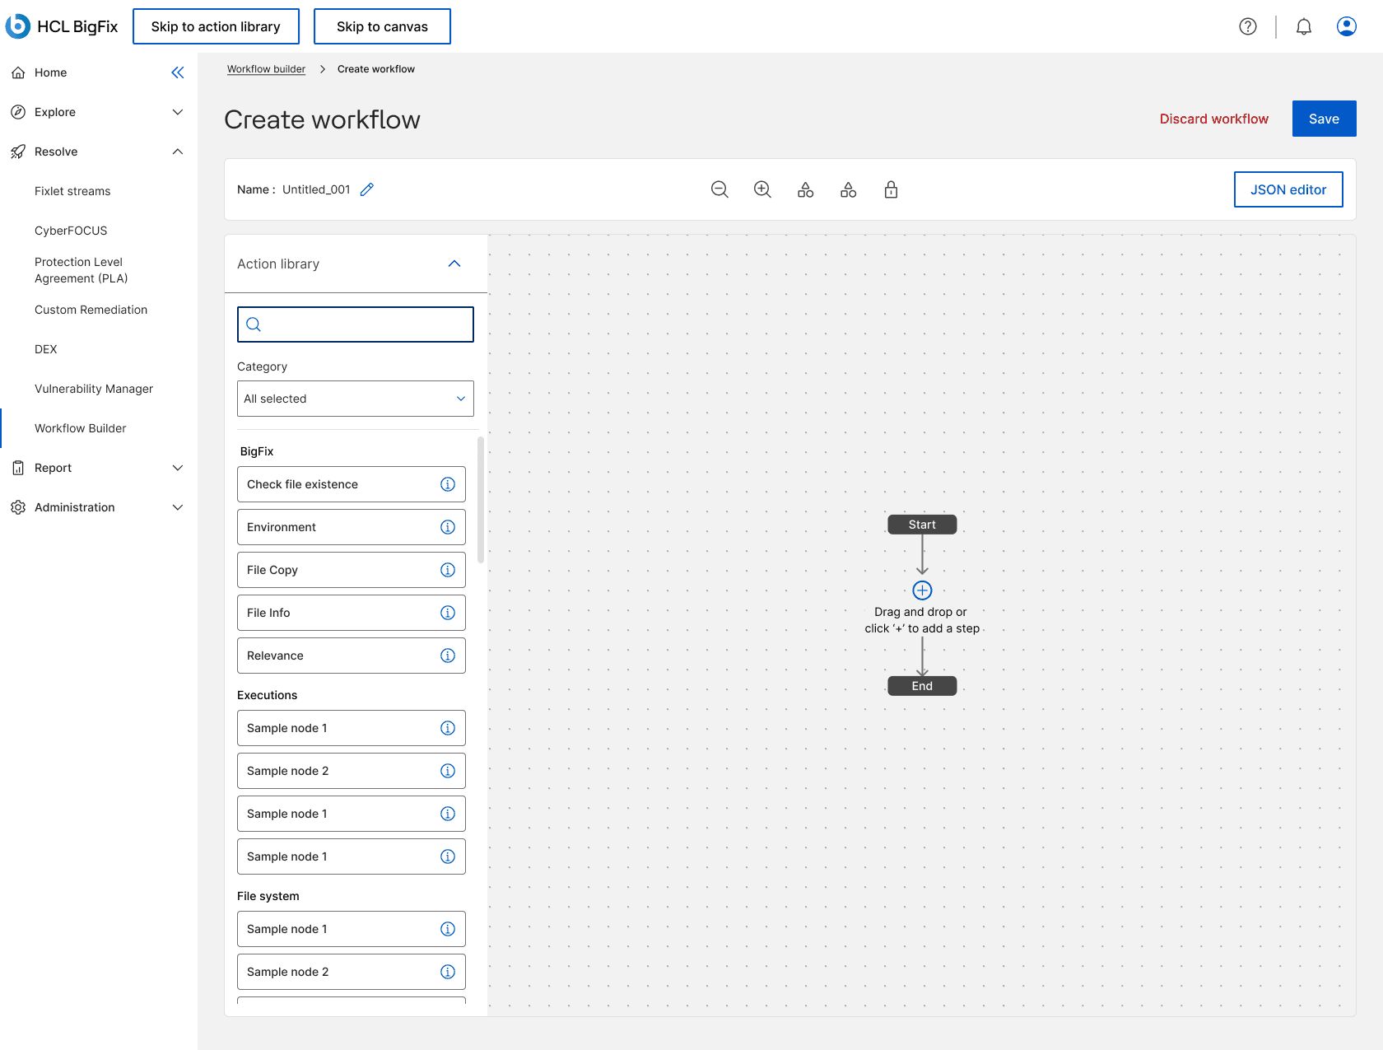Screen dimensions: 1383x1050
Task: Click plus icon to add a step
Action: point(922,590)
